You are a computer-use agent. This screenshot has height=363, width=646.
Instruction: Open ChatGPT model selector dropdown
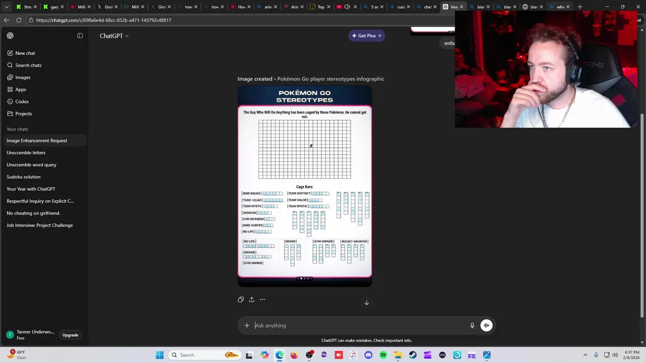point(114,36)
